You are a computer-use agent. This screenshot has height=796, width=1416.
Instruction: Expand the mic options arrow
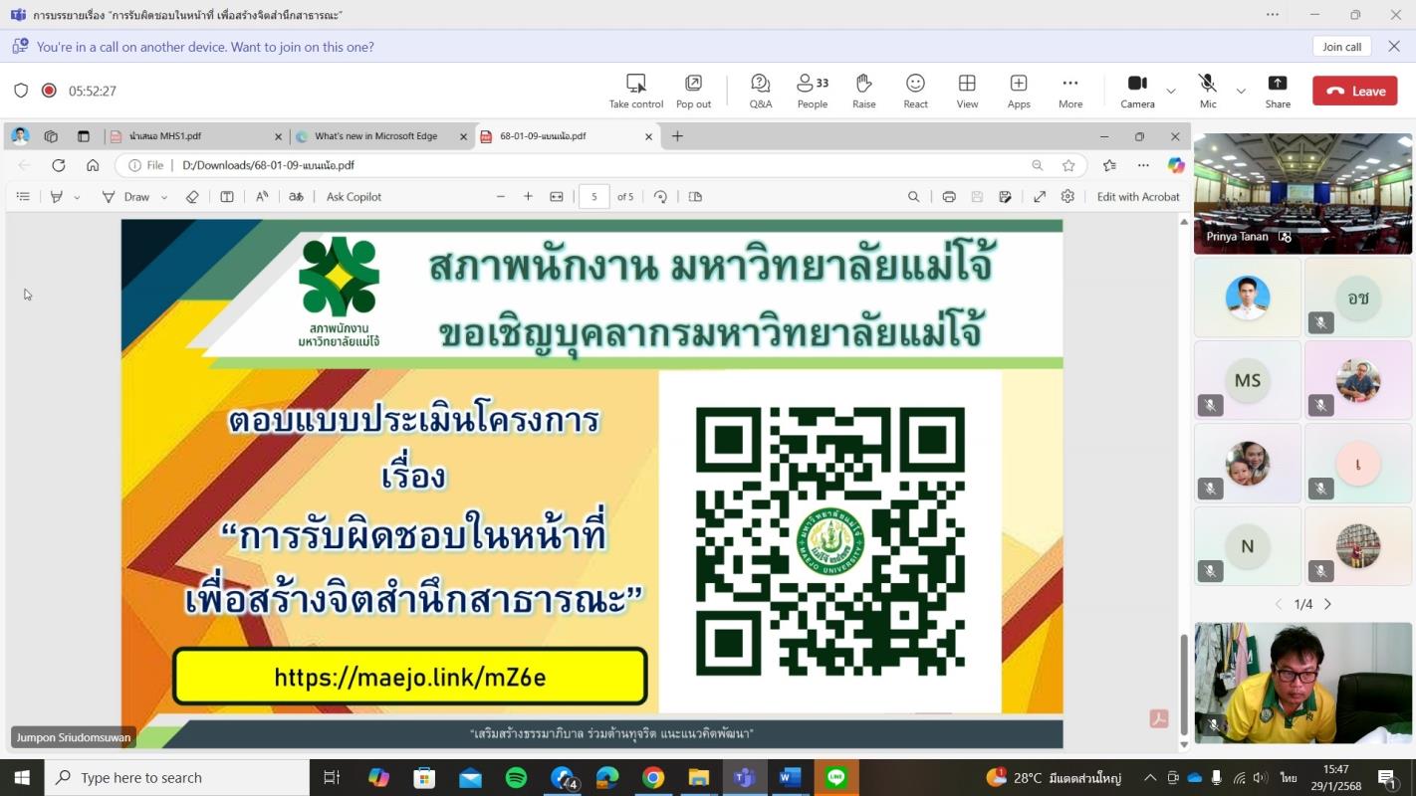[1241, 91]
